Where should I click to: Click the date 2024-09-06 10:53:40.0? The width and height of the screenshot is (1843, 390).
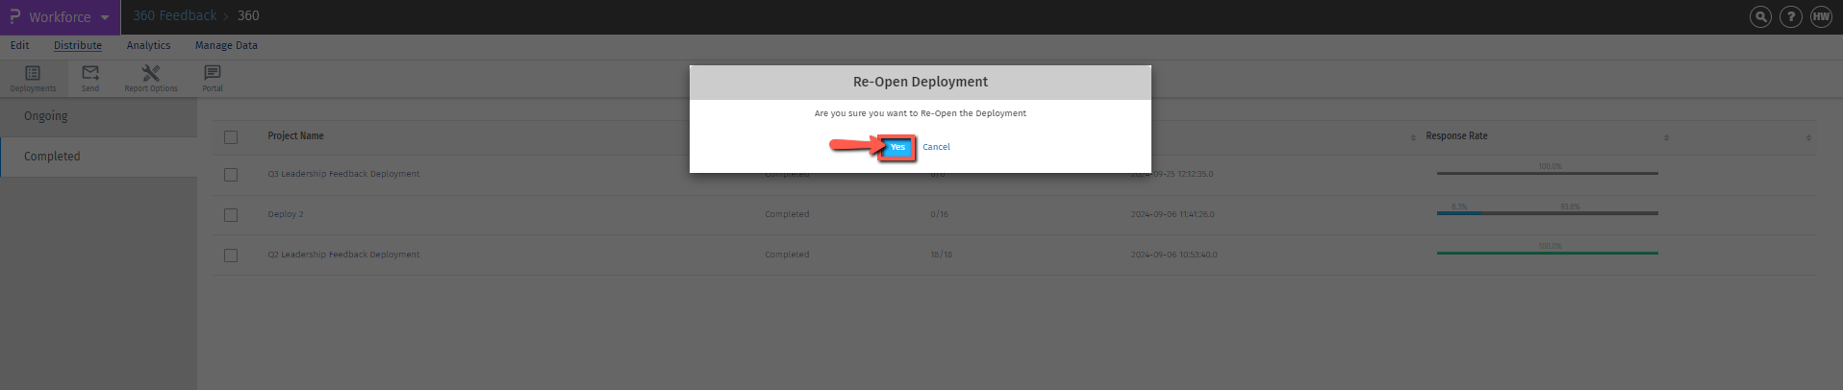coord(1174,255)
